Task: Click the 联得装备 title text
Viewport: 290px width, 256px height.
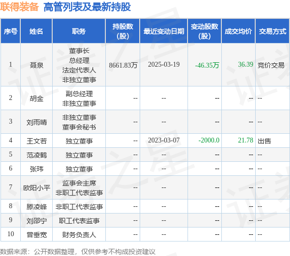Action: (x=19, y=7)
